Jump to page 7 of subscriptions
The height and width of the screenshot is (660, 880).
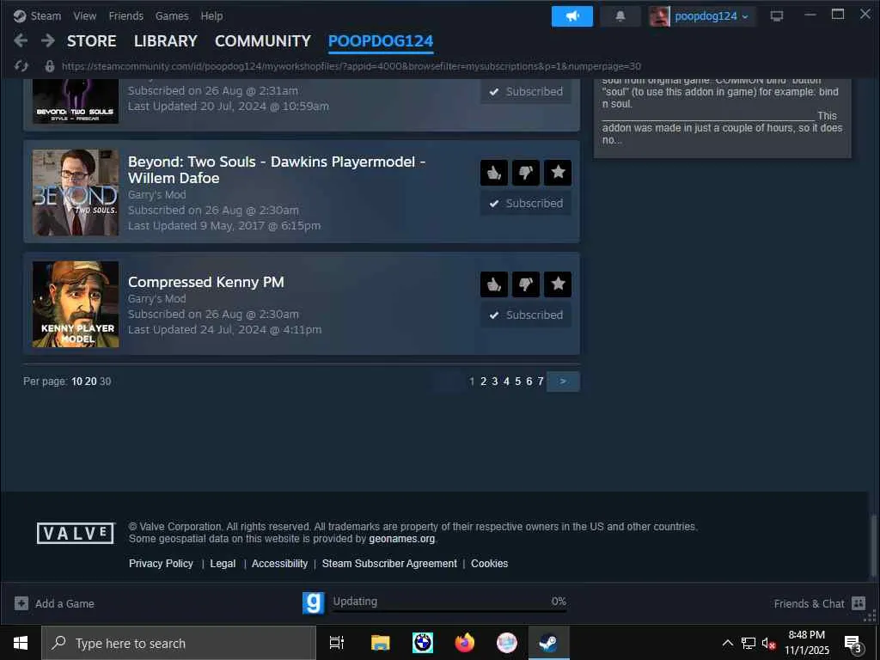coord(541,381)
